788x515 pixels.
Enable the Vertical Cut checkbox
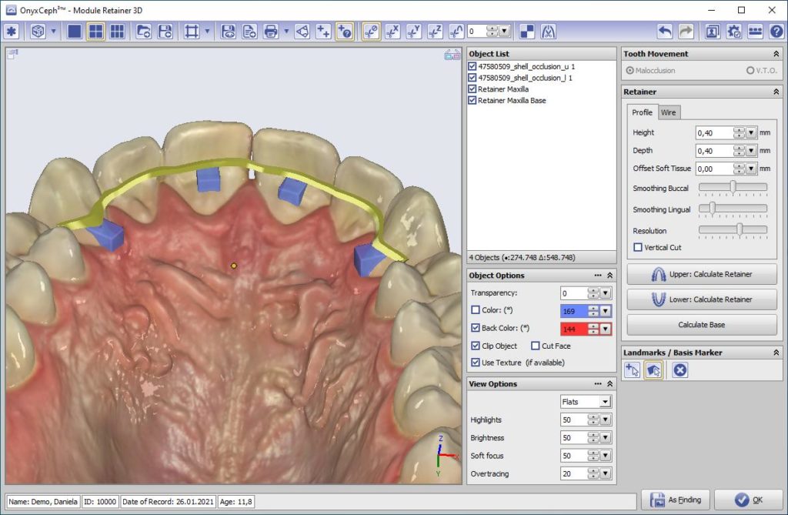pos(638,247)
